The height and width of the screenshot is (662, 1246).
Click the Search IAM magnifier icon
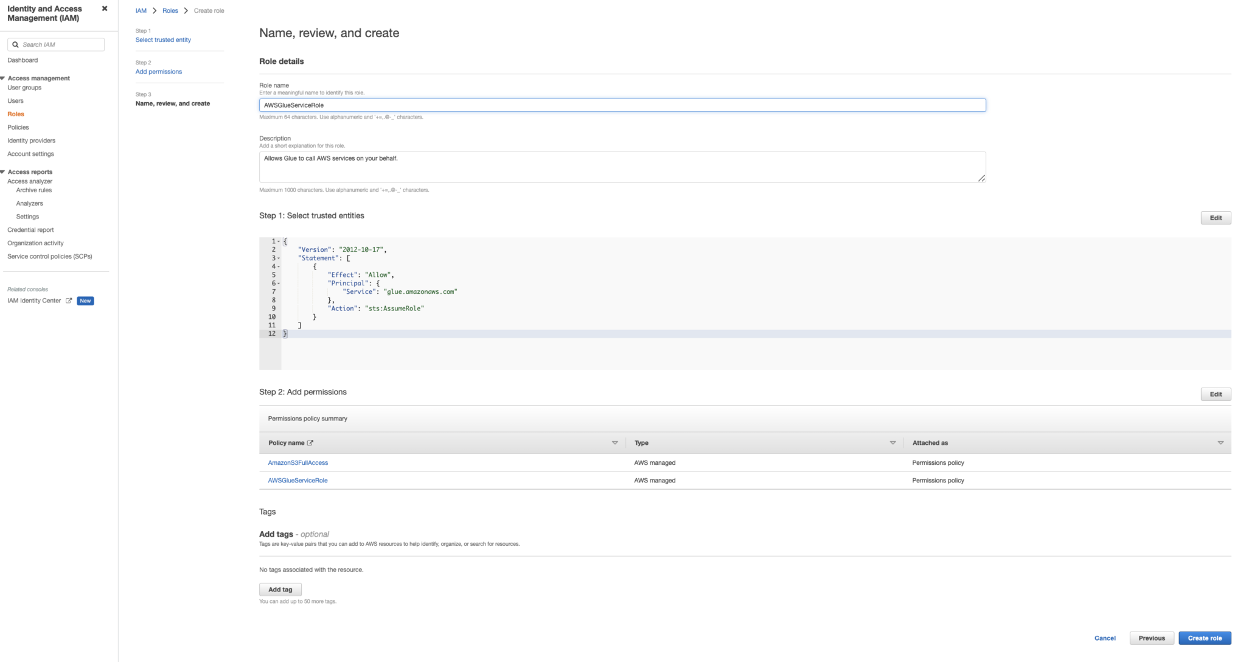tap(15, 44)
